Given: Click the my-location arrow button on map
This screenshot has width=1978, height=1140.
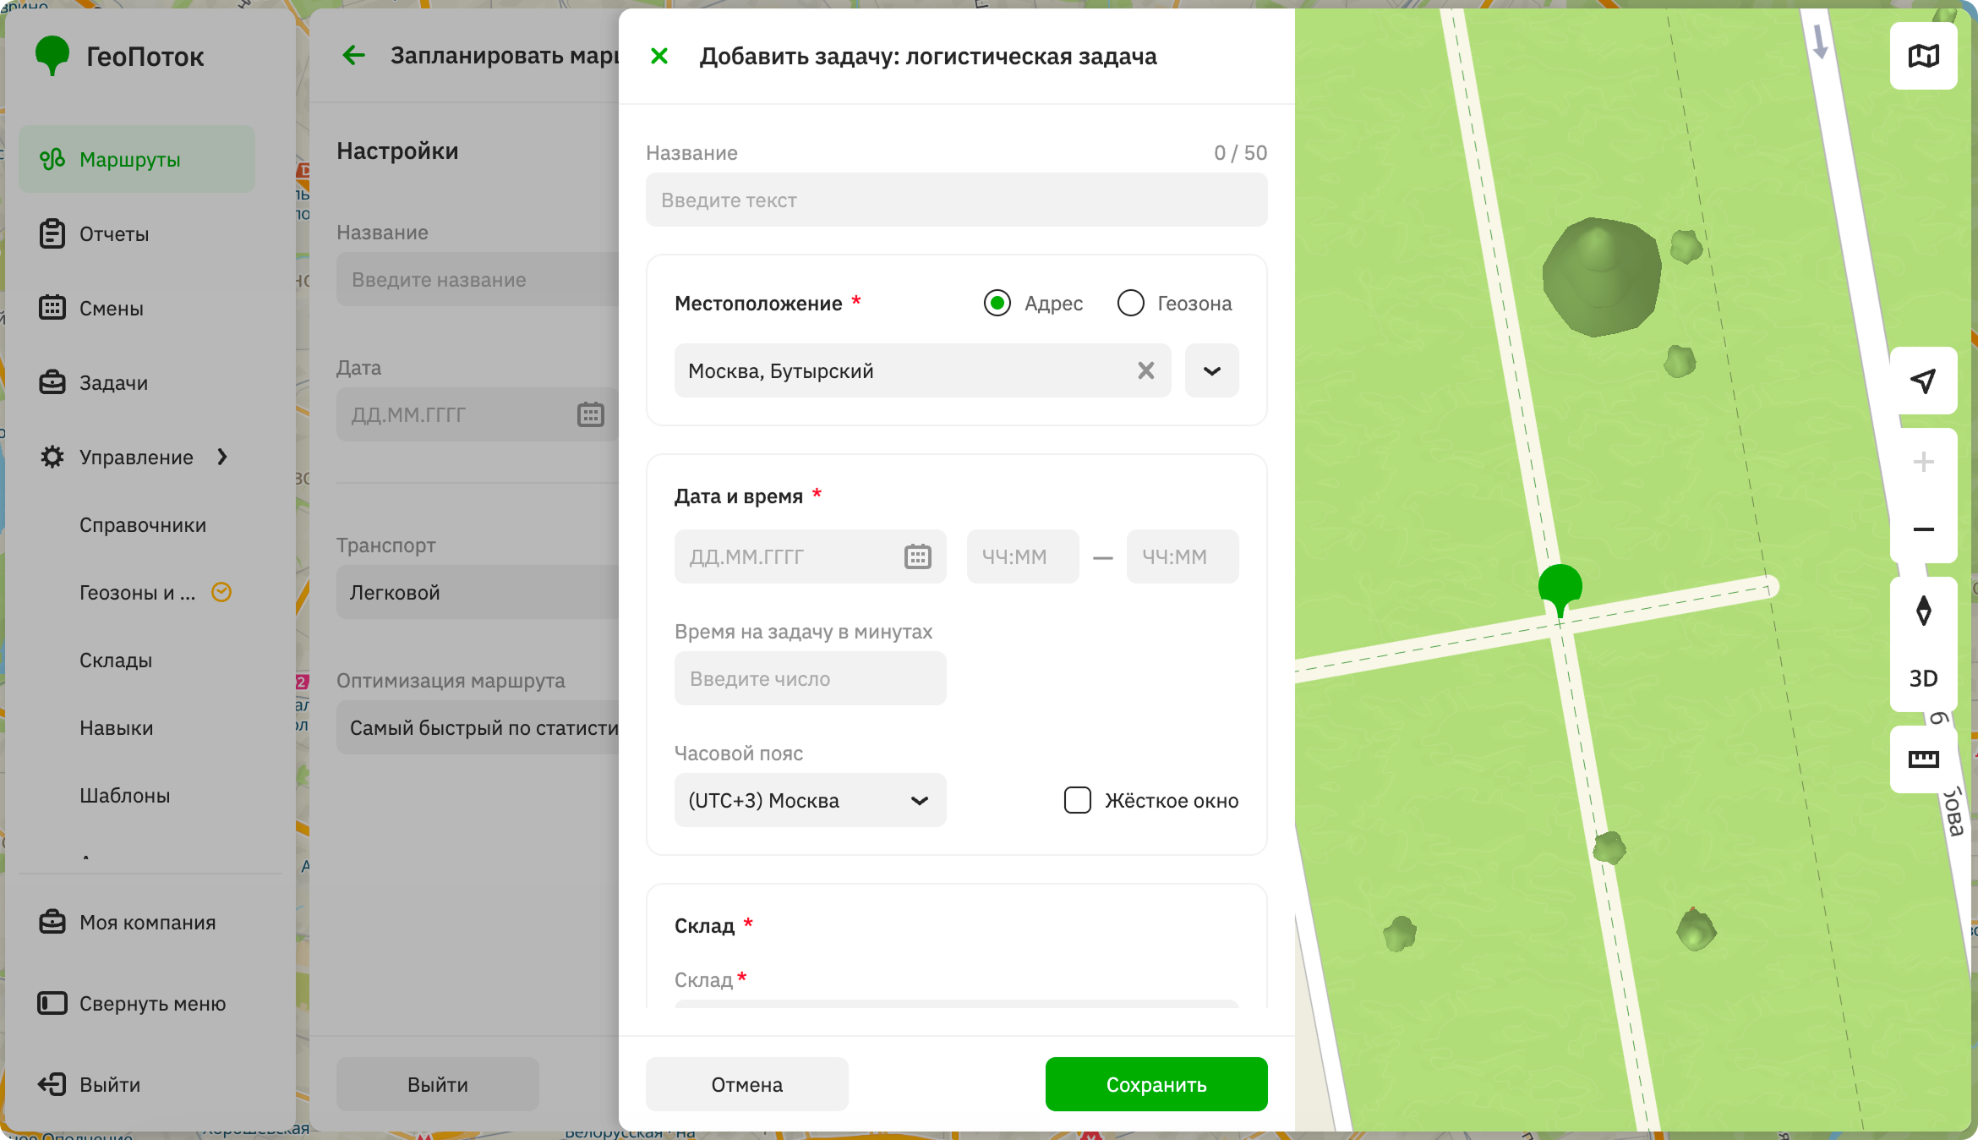Looking at the screenshot, I should (1924, 381).
